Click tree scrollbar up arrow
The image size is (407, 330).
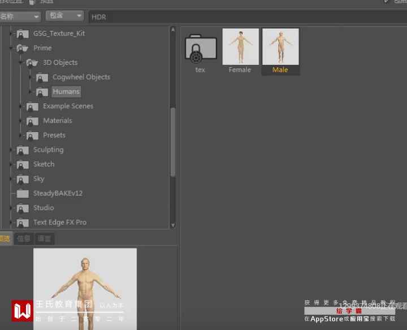click(173, 29)
